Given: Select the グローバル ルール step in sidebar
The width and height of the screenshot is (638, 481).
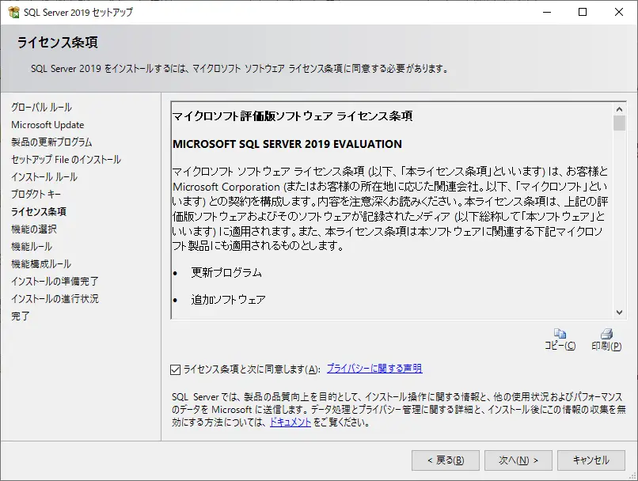Looking at the screenshot, I should (41, 108).
